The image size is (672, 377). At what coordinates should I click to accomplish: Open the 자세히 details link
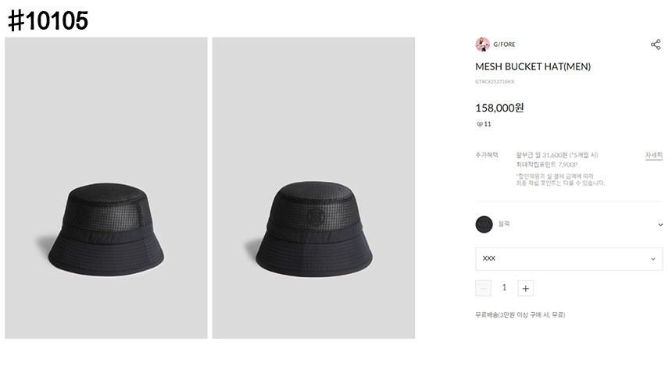653,155
